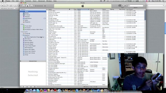Screen dimensions: 166x93
Task: Sort by the Name column header
Action: coord(58,9)
